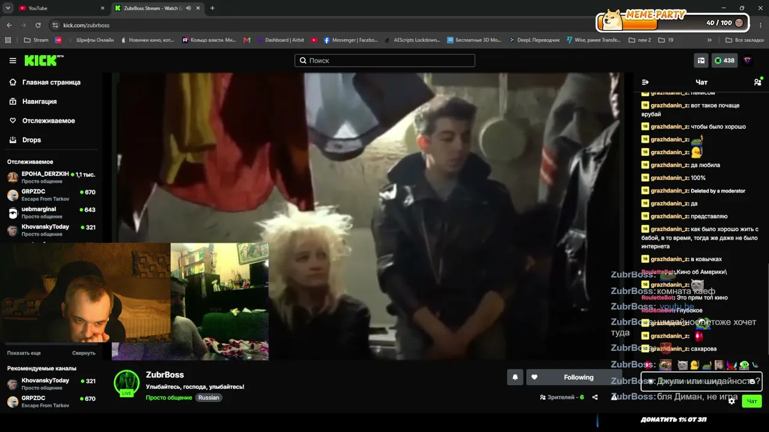
Task: Open the dashboard layout icon in header
Action: coord(701,61)
